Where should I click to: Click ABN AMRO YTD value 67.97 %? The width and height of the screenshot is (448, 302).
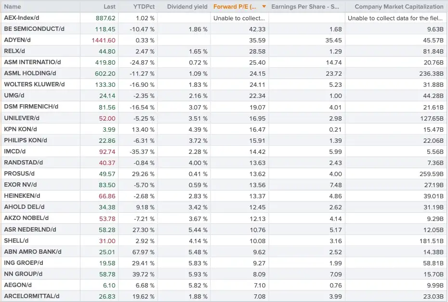(x=143, y=252)
